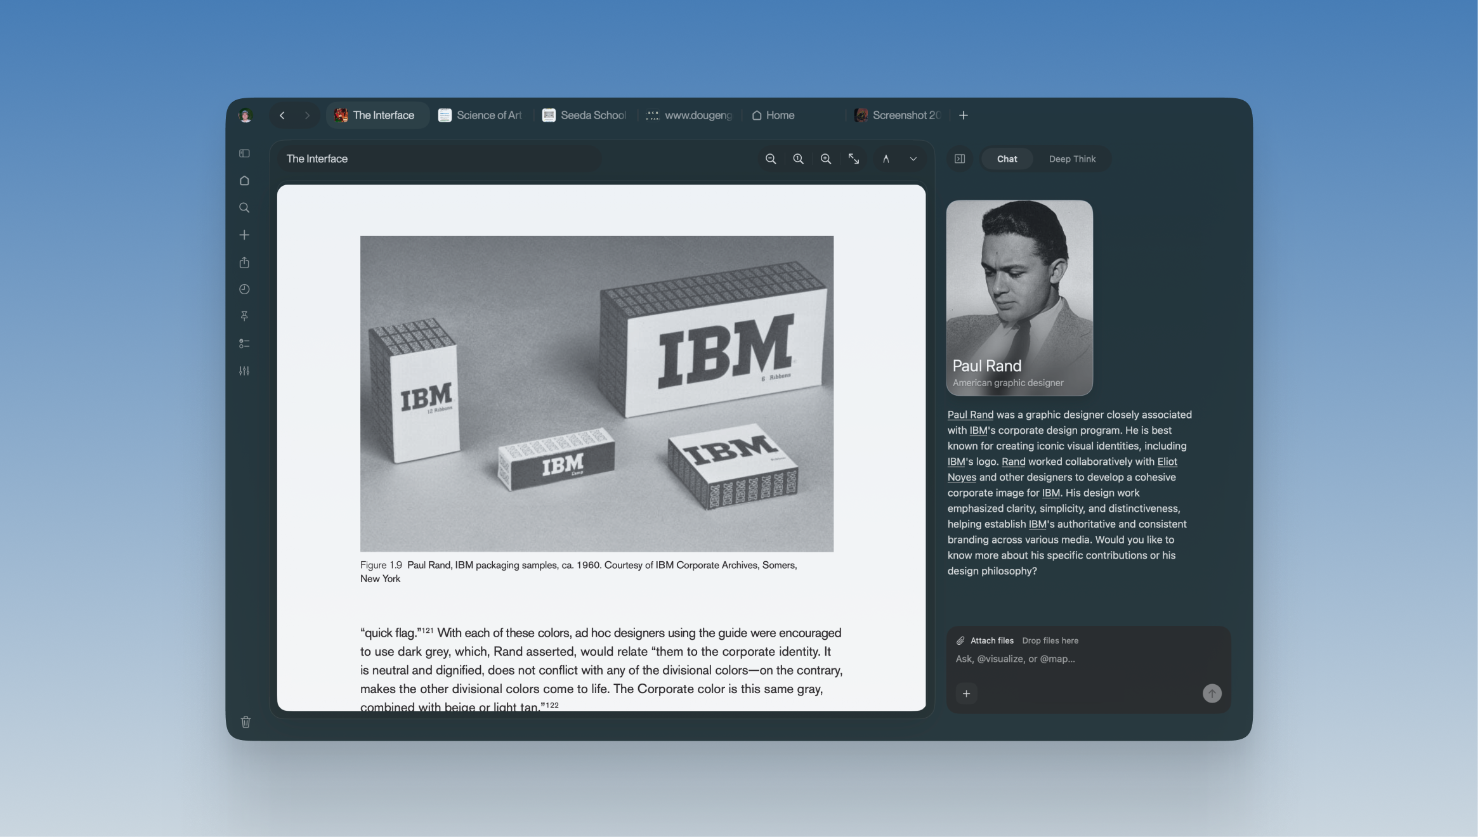Click the IBM packaging figure image
Viewport: 1478px width, 837px height.
597,394
